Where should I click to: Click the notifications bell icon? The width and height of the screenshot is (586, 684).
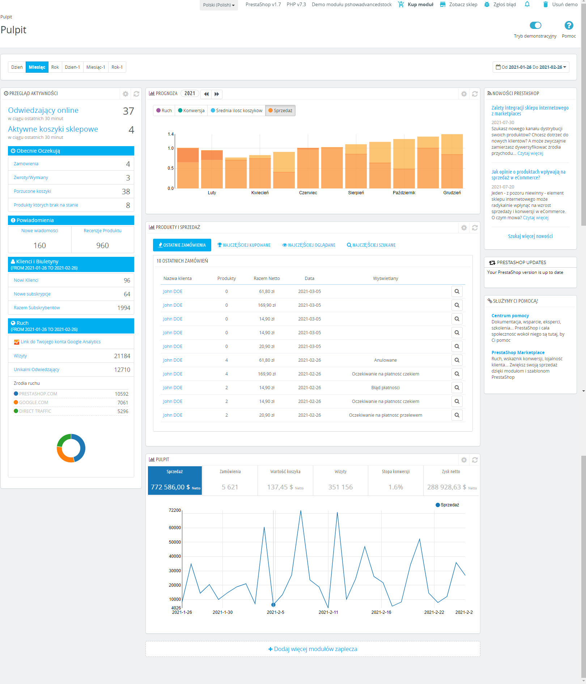click(527, 4)
